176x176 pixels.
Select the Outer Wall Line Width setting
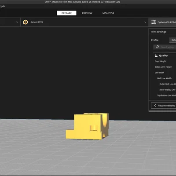point(168,84)
